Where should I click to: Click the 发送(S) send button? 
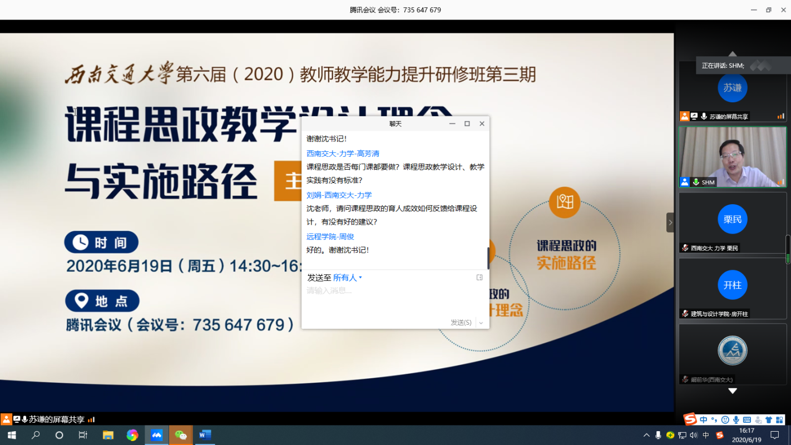coord(461,323)
